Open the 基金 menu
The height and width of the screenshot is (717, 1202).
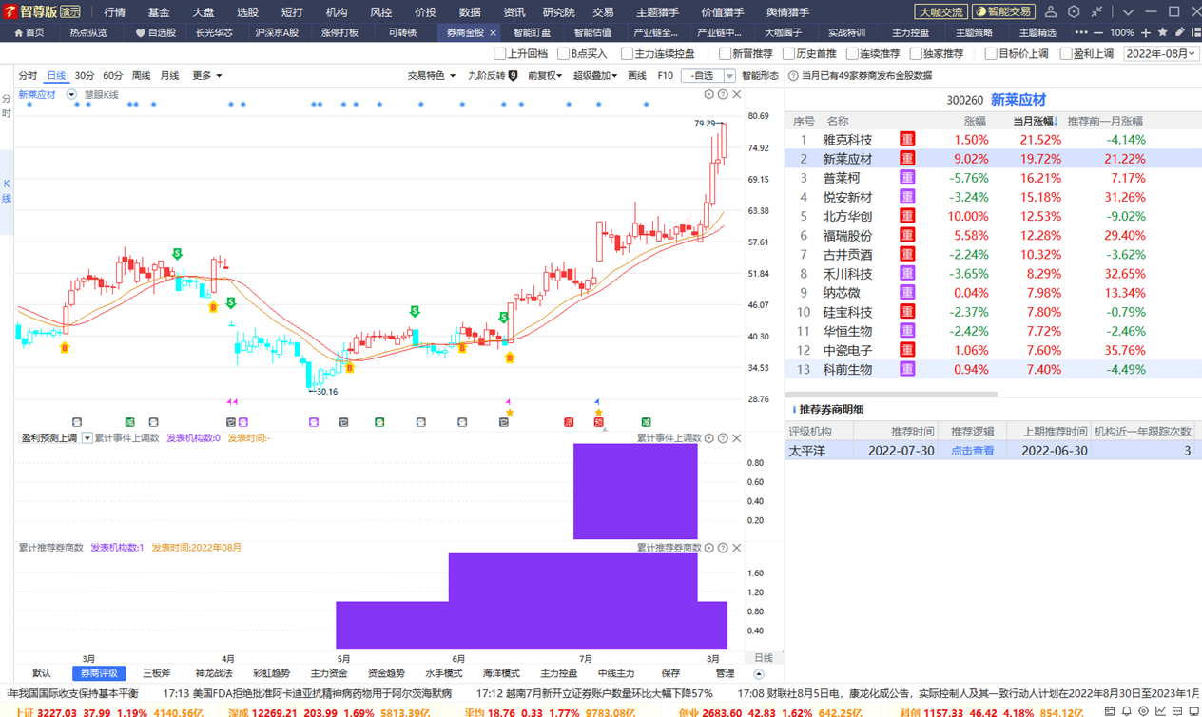159,12
